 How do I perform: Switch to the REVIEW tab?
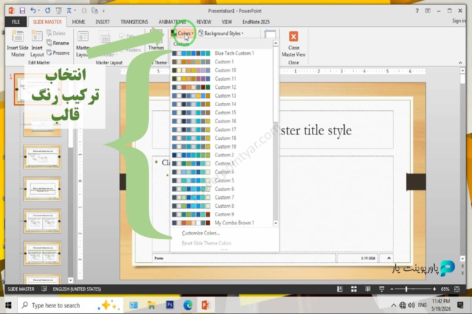[x=204, y=22]
